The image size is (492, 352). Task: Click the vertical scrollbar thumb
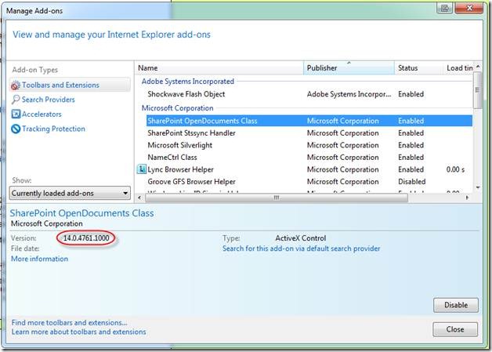(478, 90)
